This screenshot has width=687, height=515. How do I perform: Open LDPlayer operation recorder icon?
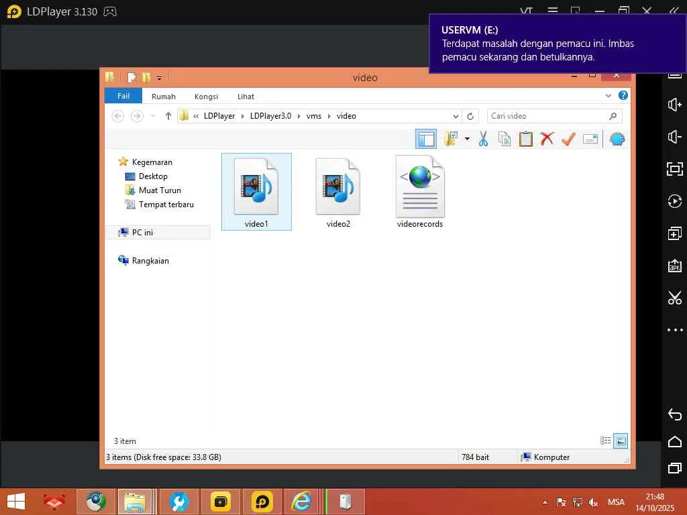coord(674,201)
